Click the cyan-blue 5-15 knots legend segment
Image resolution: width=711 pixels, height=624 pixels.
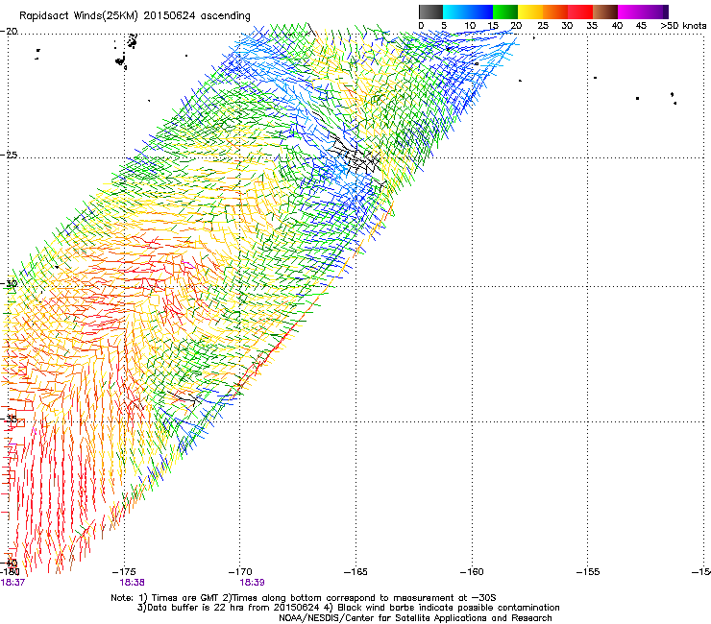468,12
